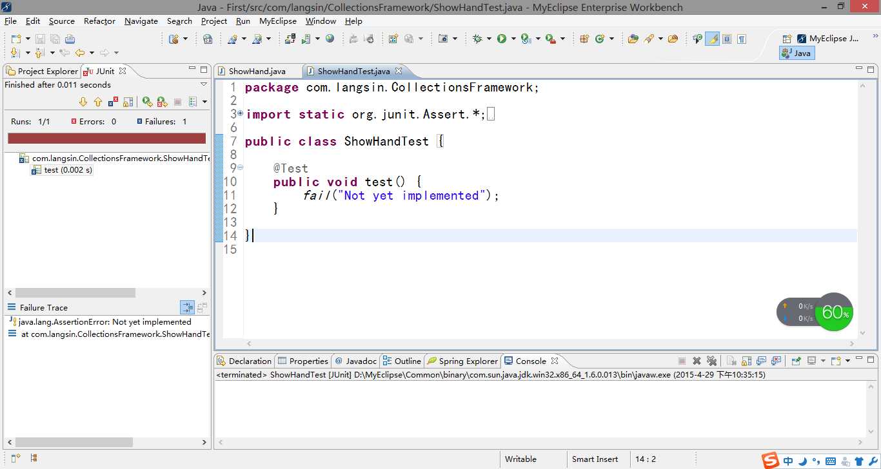Image resolution: width=881 pixels, height=469 pixels.
Task: Open the Debug dropdown arrow
Action: [x=488, y=39]
